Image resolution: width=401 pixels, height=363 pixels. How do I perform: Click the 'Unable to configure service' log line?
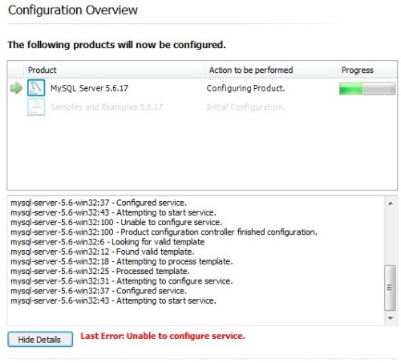pos(116,222)
